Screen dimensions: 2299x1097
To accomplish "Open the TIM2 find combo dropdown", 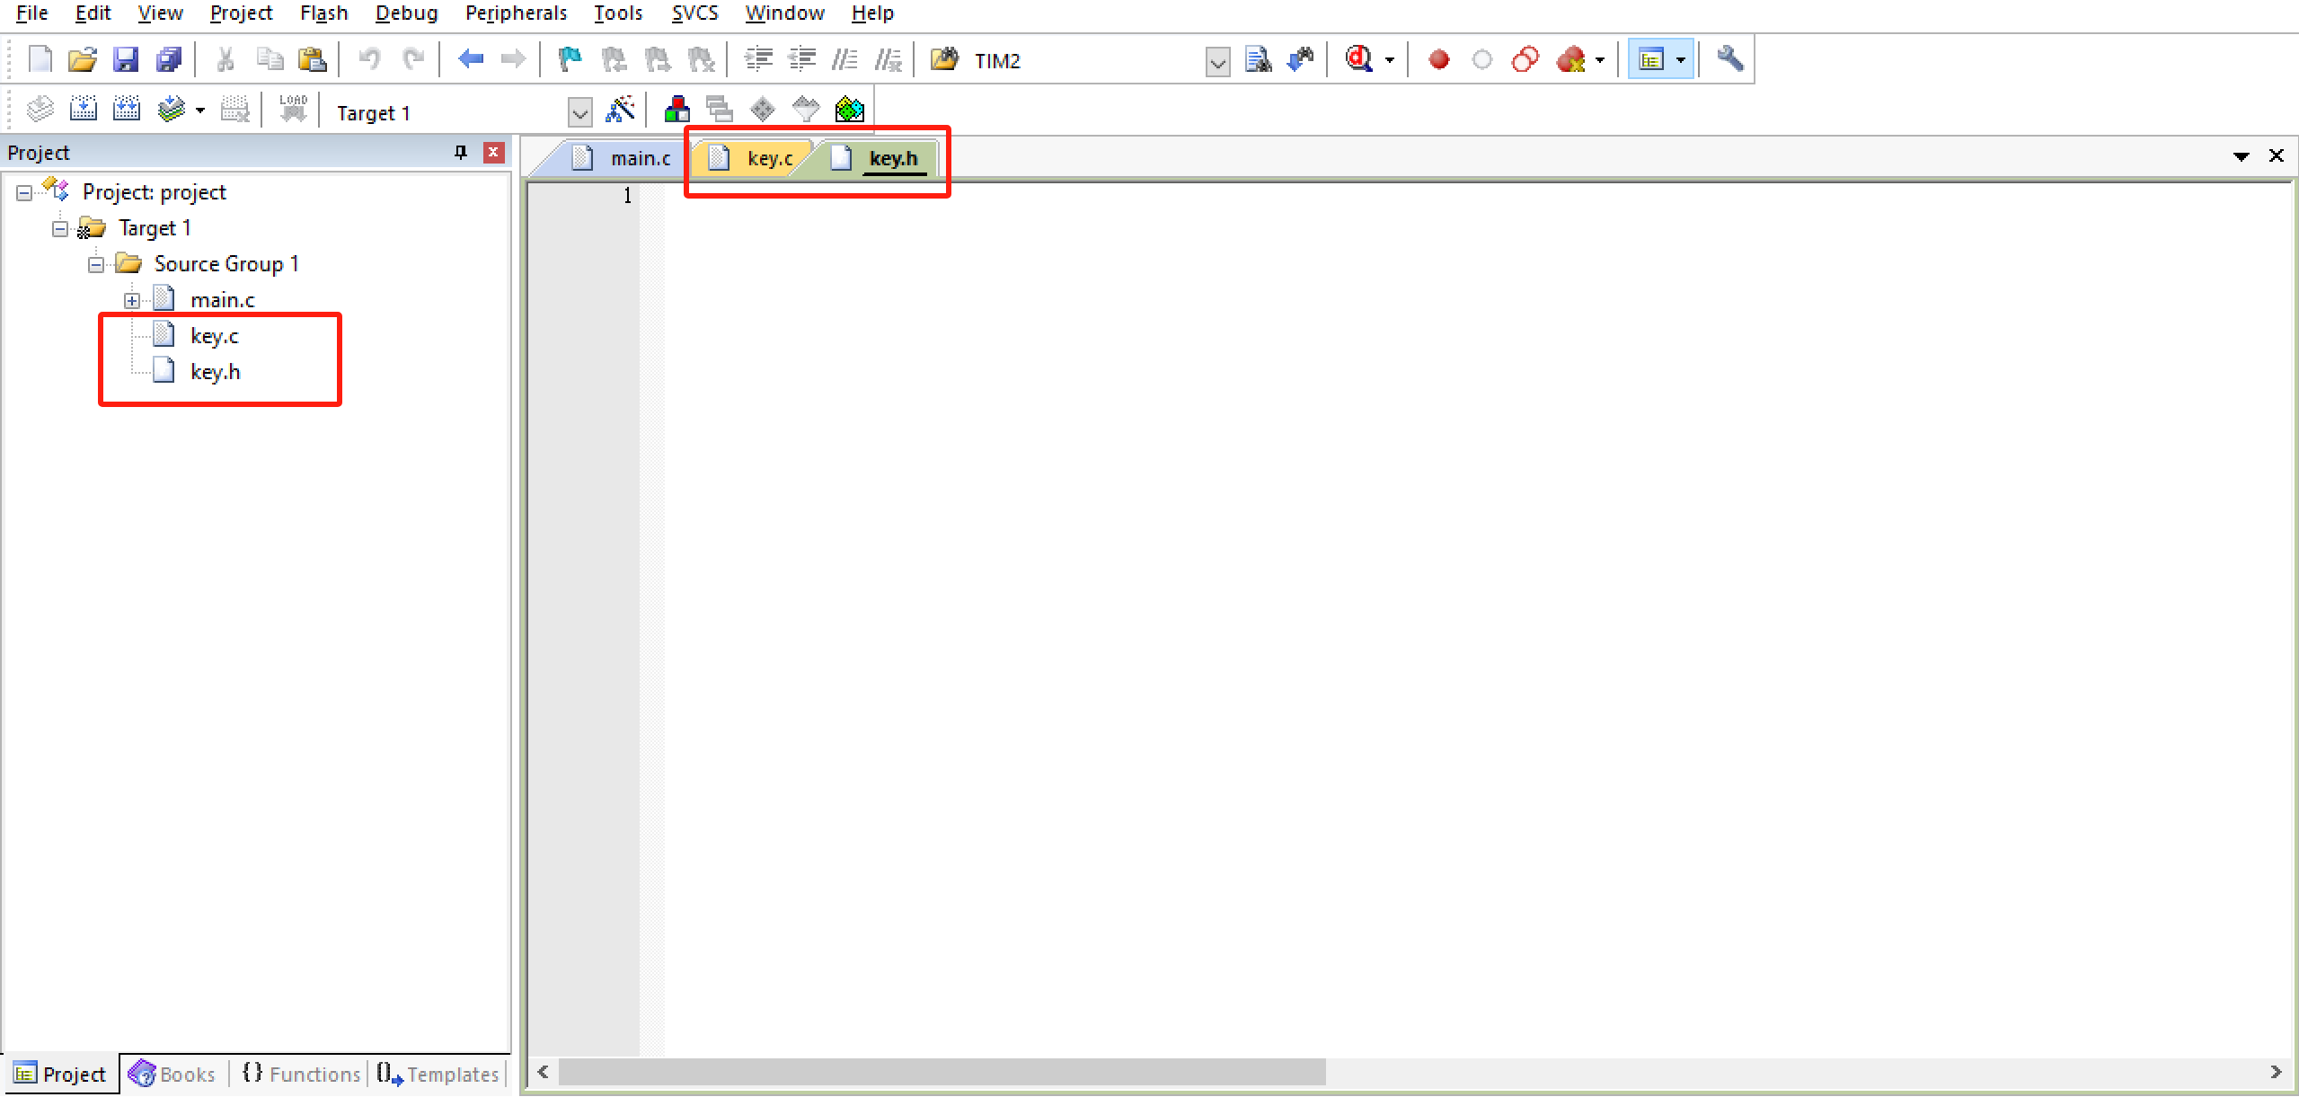I will pos(1217,62).
